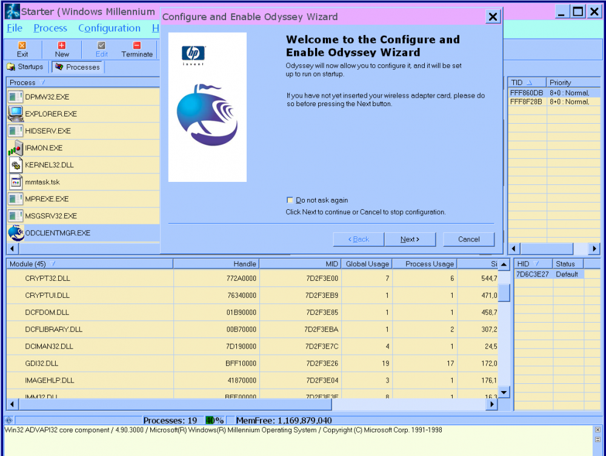Select the ODCLIENTMGR.EXE process icon
This screenshot has height=456, width=606.
pos(16,233)
